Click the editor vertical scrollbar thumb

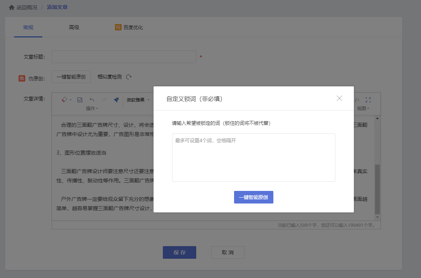(377, 189)
